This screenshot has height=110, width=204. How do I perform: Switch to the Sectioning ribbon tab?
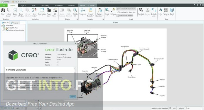[45, 5]
